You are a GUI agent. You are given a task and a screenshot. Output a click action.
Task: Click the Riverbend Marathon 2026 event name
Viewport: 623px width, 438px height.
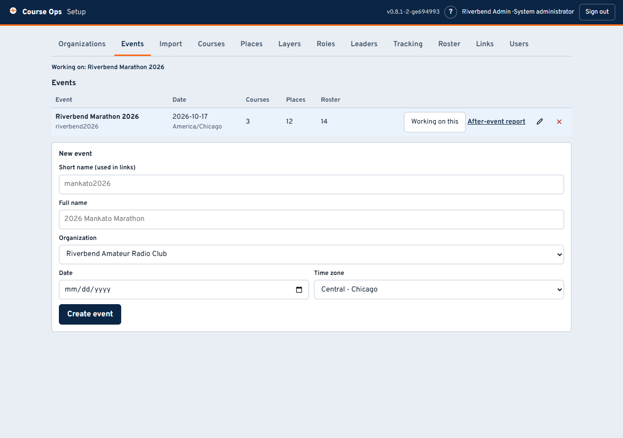[x=97, y=117]
